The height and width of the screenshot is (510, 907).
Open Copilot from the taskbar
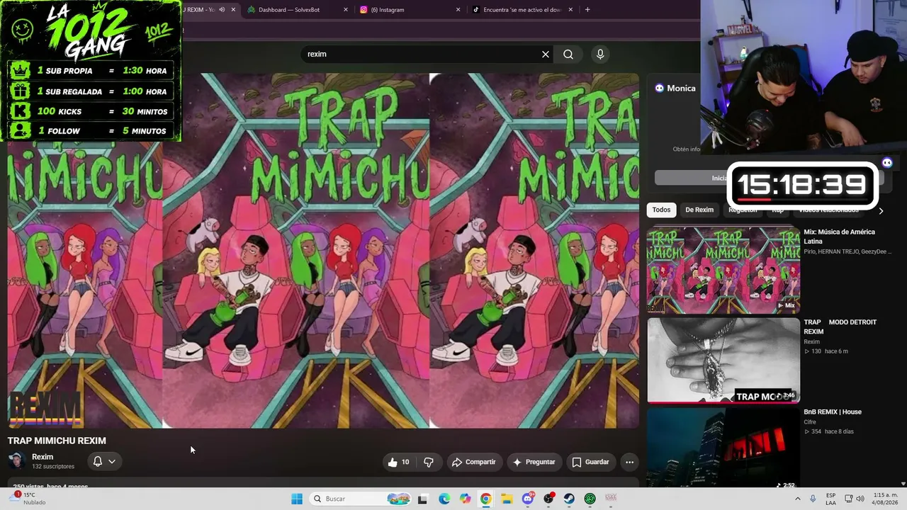pyautogui.click(x=465, y=499)
